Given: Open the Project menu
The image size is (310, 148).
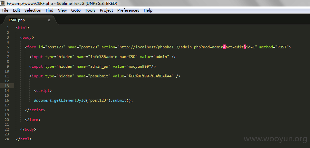Looking at the screenshot, I should pyautogui.click(x=106, y=10).
